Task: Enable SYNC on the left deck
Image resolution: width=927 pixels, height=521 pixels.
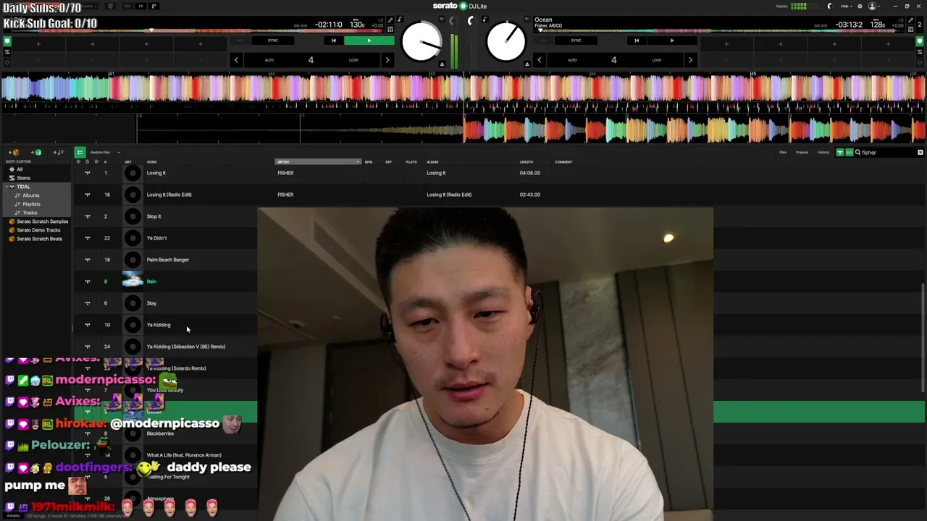Action: pos(273,41)
